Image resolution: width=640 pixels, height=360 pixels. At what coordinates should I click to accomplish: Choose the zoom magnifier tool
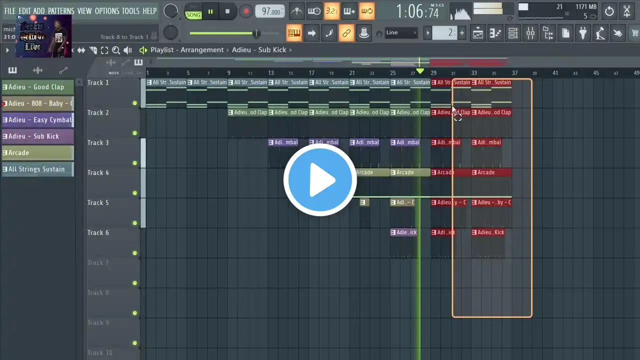click(x=116, y=50)
